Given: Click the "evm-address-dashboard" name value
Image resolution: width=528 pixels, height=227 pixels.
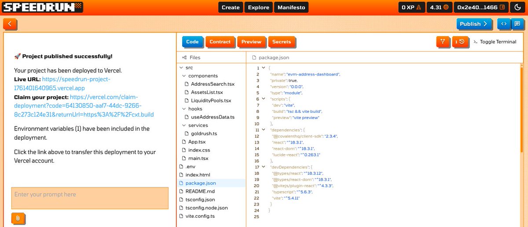Looking at the screenshot, I should pyautogui.click(x=313, y=74).
